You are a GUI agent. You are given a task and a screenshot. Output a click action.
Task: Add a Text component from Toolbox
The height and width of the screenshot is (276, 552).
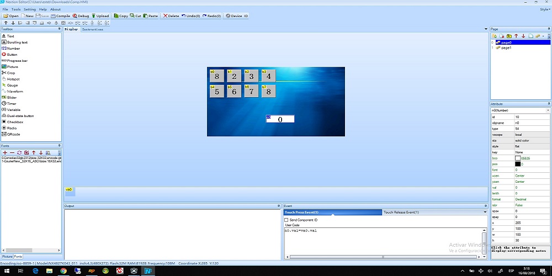click(8, 36)
